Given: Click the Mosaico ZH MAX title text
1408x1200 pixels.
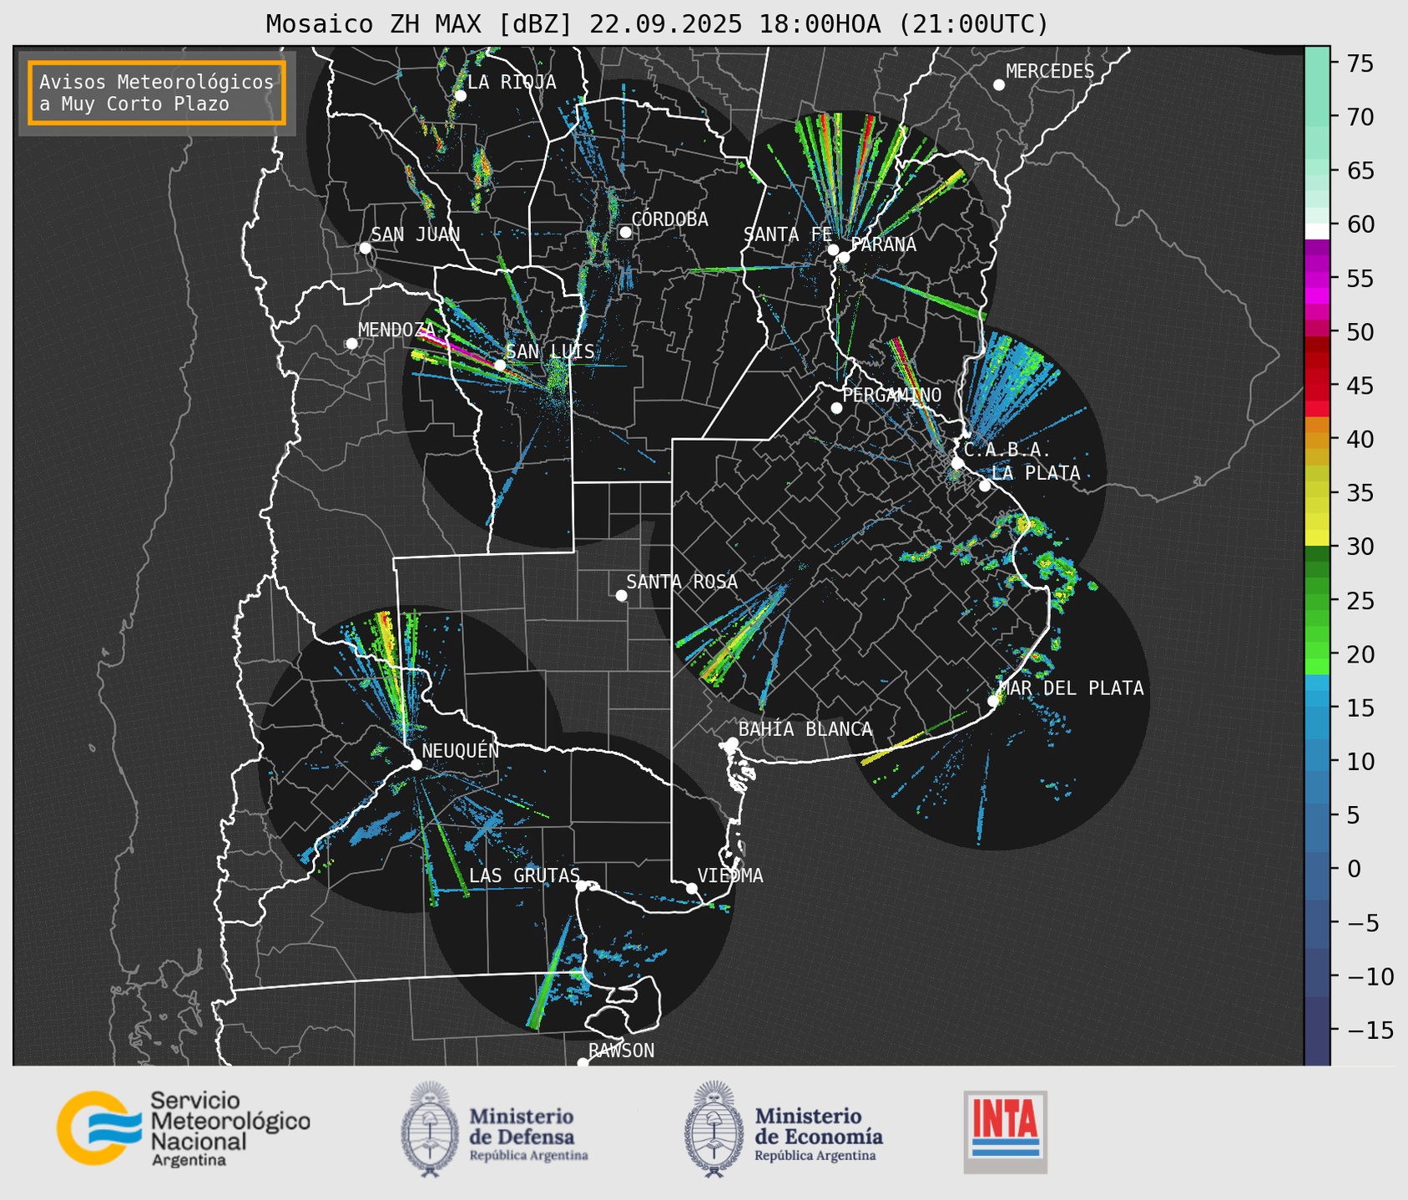Looking at the screenshot, I should pyautogui.click(x=656, y=24).
